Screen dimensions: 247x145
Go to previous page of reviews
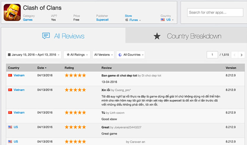point(235,55)
